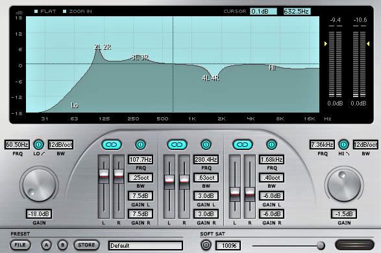The height and width of the screenshot is (253, 381).
Task: Click the STORE preset button
Action: (x=86, y=245)
